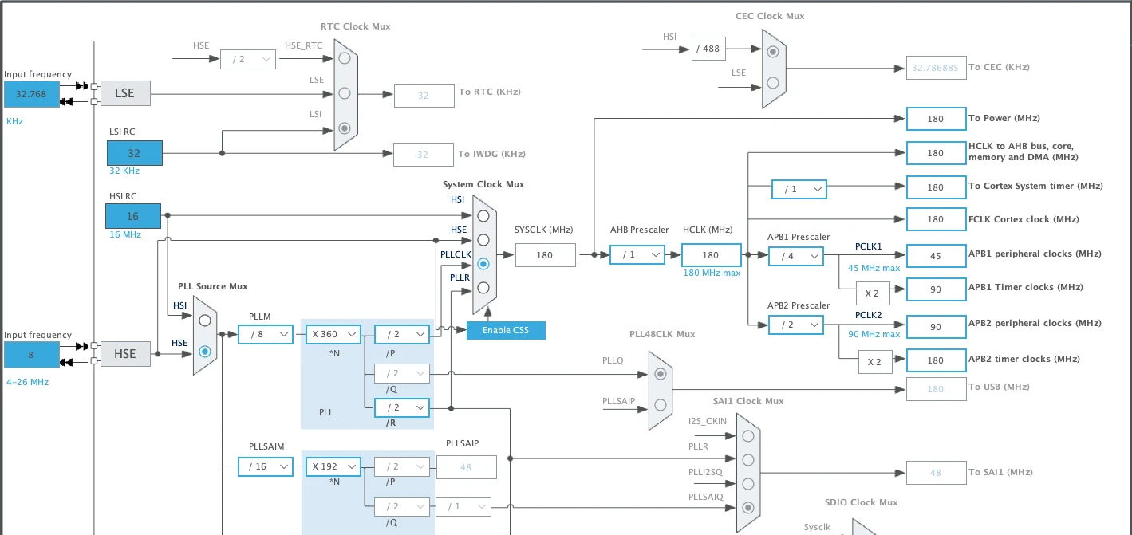The width and height of the screenshot is (1132, 535).
Task: Click the APB2 timer clocks value field
Action: point(936,360)
